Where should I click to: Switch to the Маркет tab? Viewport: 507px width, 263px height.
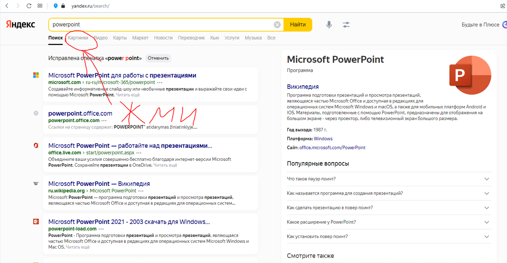[x=140, y=38]
